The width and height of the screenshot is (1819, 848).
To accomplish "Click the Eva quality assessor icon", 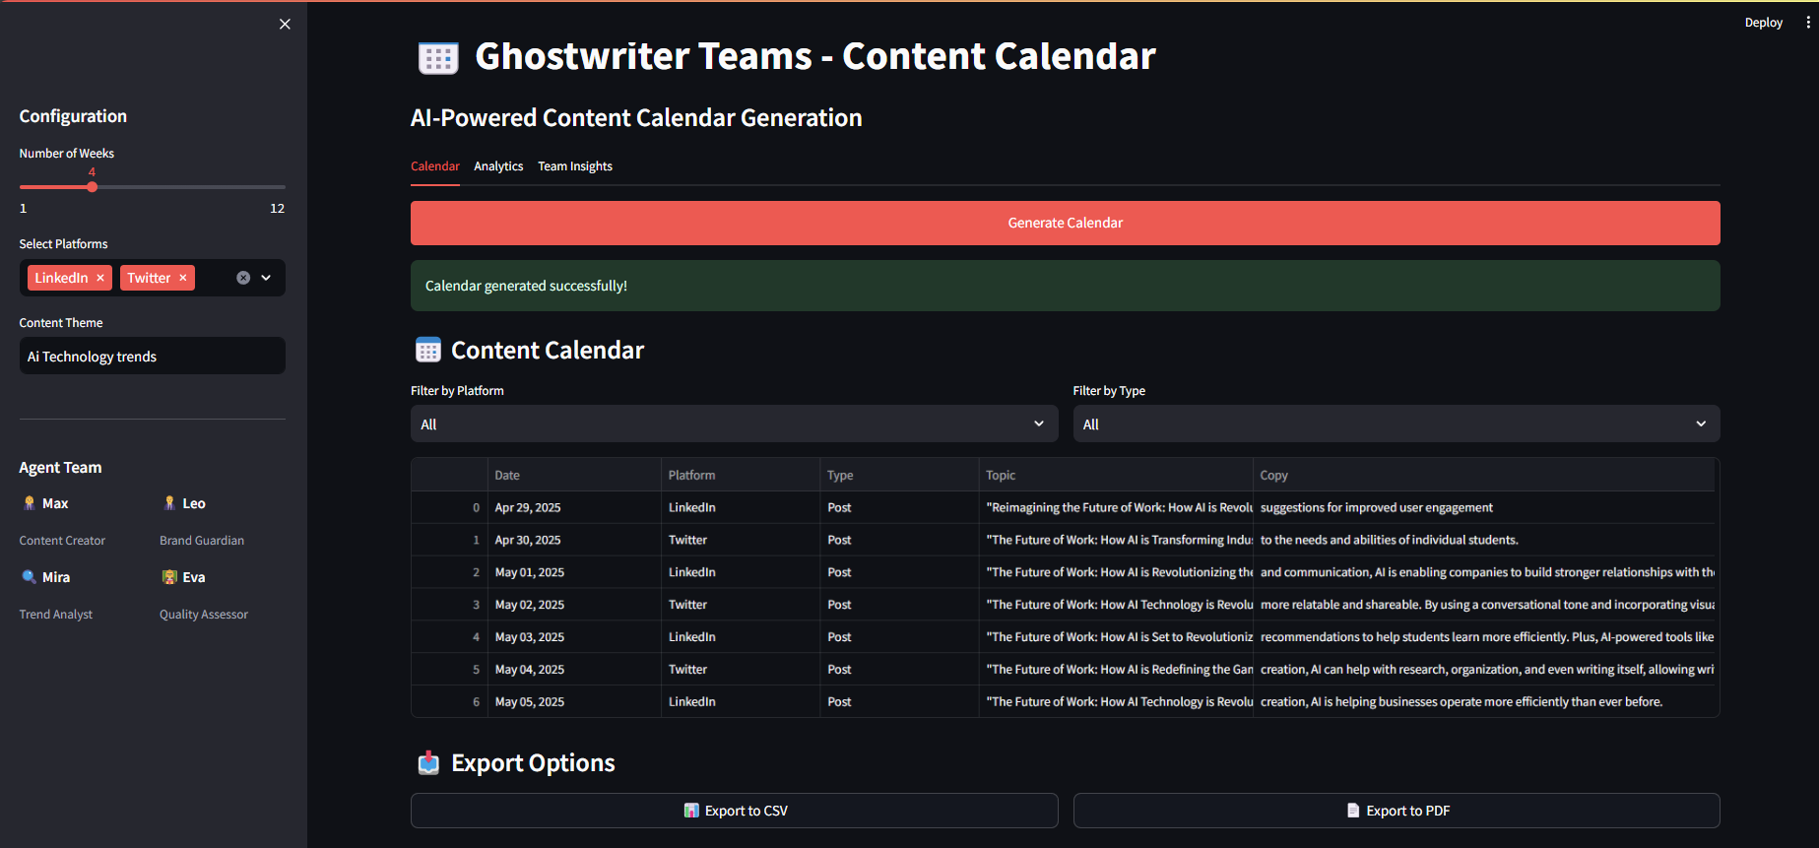I will point(169,577).
